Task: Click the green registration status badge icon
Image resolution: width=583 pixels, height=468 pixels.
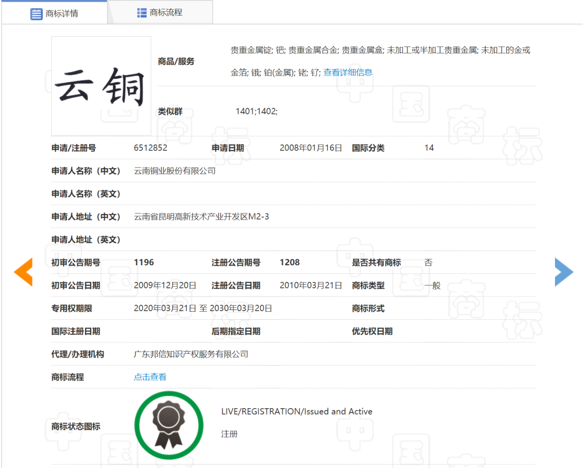Action: tap(169, 425)
